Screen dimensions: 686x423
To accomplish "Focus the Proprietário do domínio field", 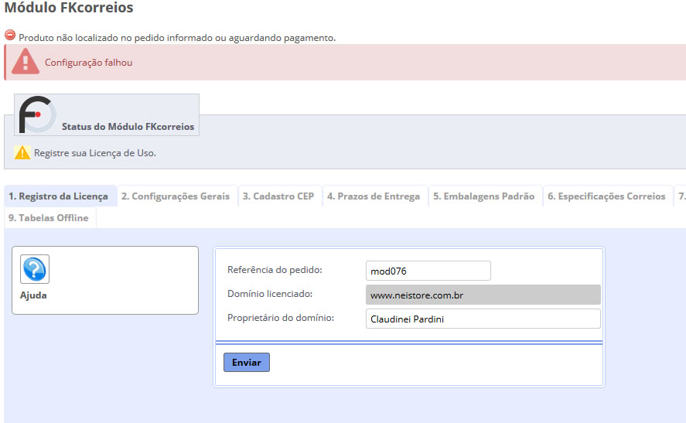I will (483, 319).
